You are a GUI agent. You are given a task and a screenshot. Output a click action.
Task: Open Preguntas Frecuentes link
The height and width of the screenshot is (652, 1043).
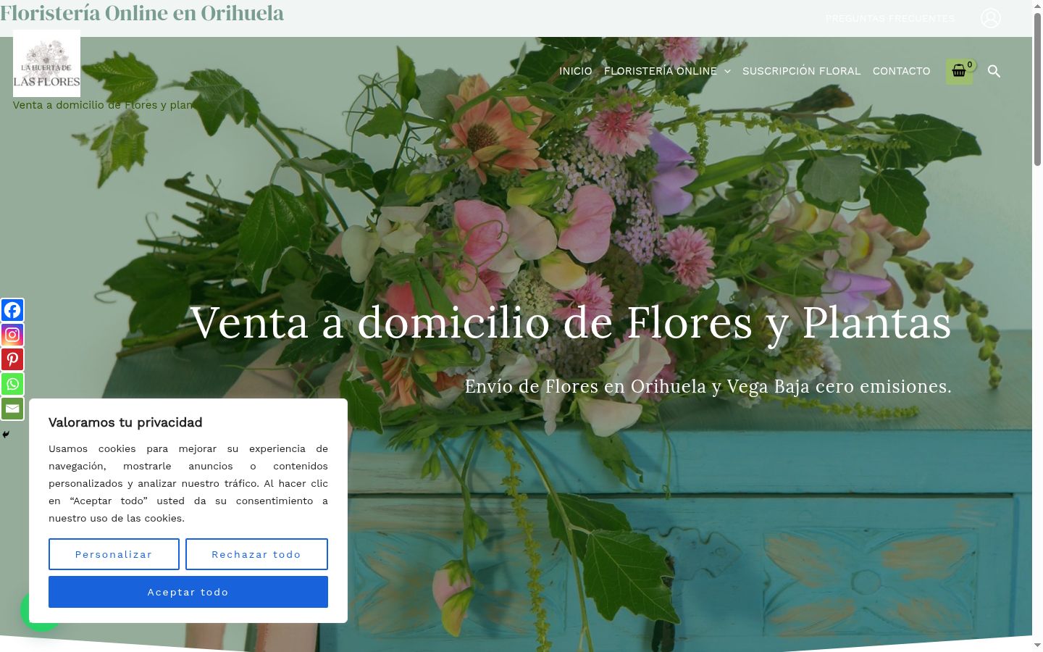(890, 18)
